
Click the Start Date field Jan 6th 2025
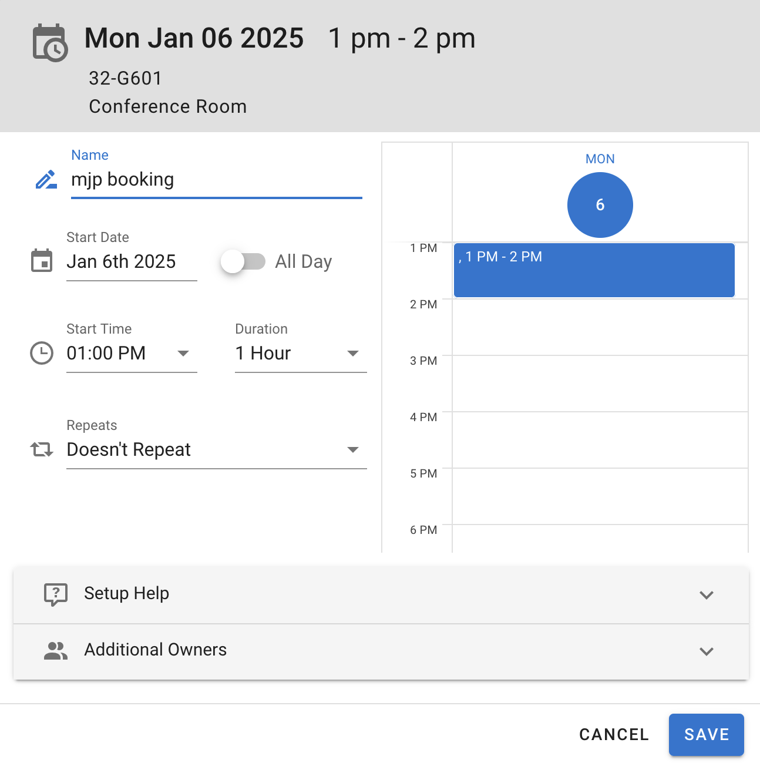[132, 261]
